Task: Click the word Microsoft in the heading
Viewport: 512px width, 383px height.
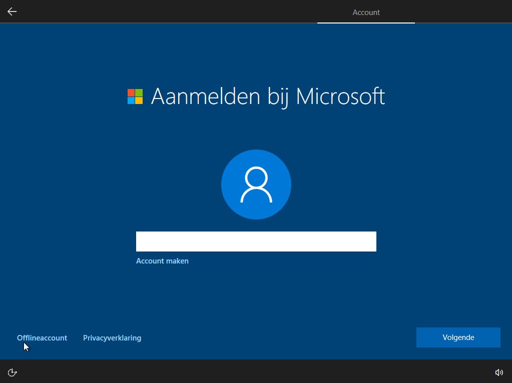Action: (340, 96)
